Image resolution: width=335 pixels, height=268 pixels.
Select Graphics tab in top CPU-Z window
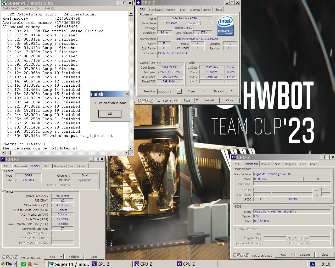[x=195, y=10]
